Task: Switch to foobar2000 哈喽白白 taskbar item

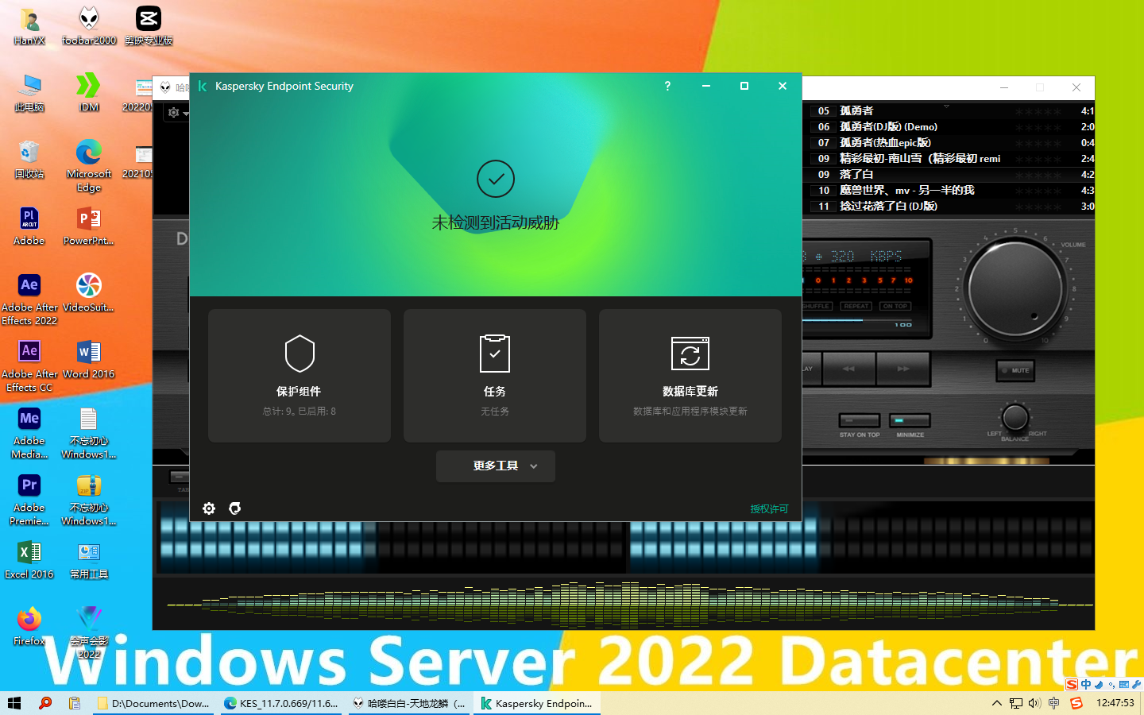Action: point(408,703)
